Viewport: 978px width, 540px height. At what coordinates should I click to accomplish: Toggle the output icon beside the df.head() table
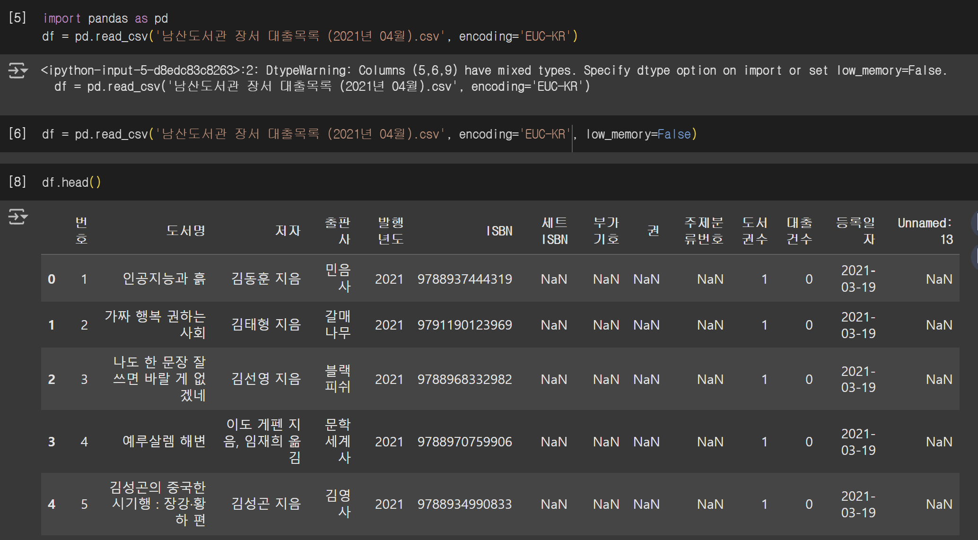(18, 217)
